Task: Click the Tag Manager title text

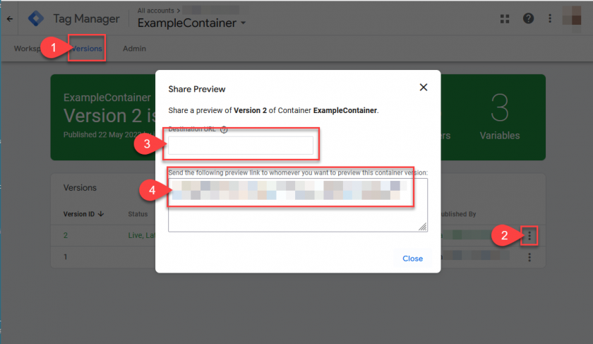Action: point(86,18)
